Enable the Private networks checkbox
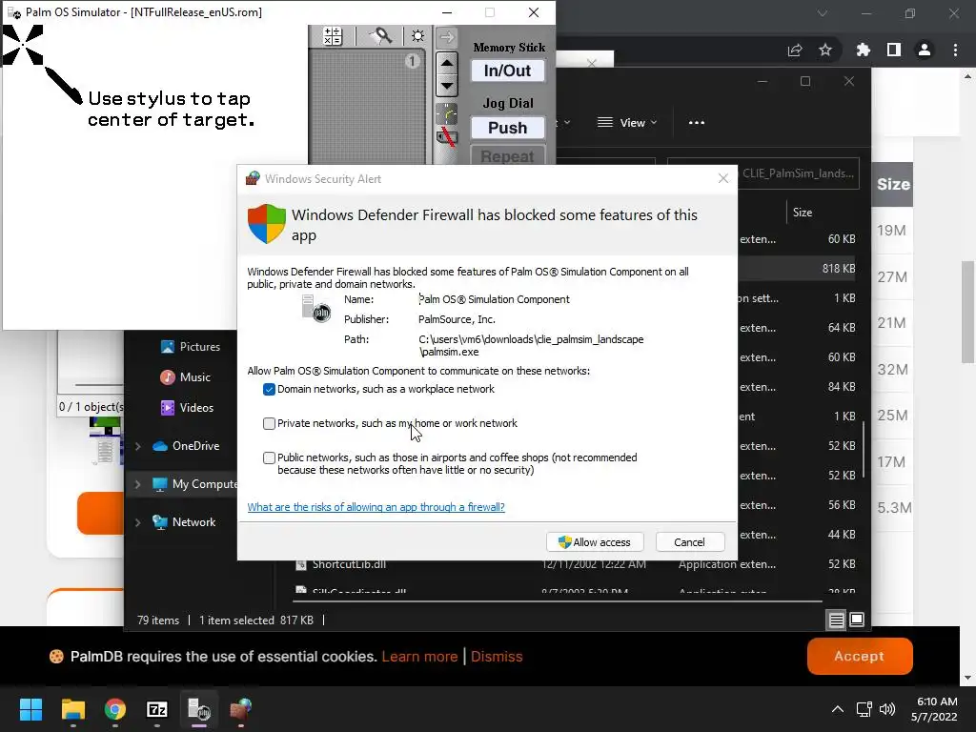 (x=269, y=423)
